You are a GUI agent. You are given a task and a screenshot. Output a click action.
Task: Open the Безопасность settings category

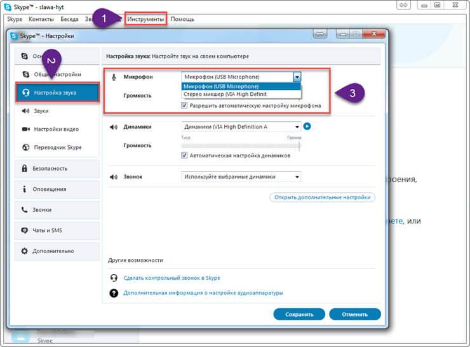[57, 169]
